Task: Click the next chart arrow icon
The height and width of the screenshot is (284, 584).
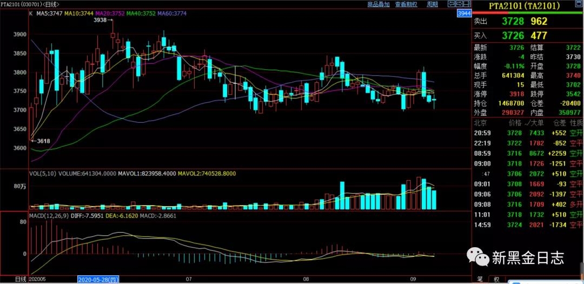Action: tap(459, 4)
